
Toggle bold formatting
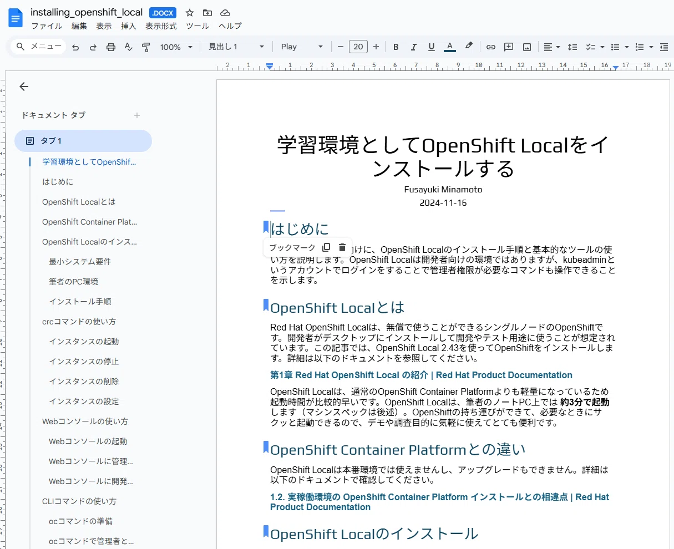396,47
